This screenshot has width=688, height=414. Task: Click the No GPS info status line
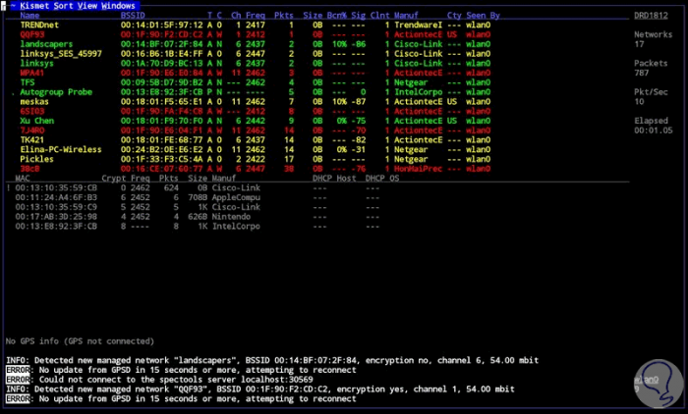[80, 341]
